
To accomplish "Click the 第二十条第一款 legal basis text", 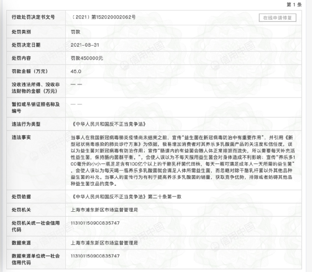I will (x=164, y=197).
